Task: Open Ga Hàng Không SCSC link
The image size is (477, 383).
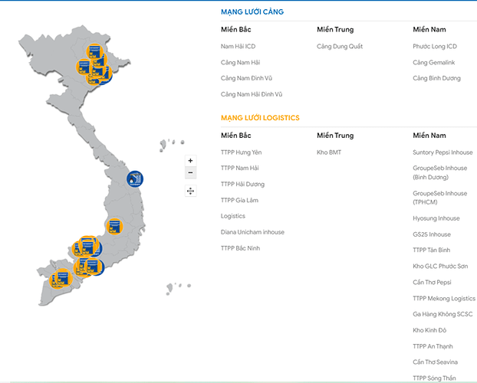Action: click(x=442, y=314)
